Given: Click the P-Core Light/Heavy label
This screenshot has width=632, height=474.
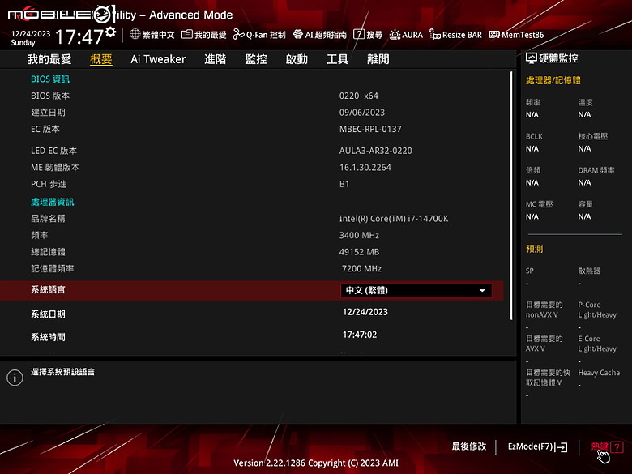Looking at the screenshot, I should [x=597, y=310].
